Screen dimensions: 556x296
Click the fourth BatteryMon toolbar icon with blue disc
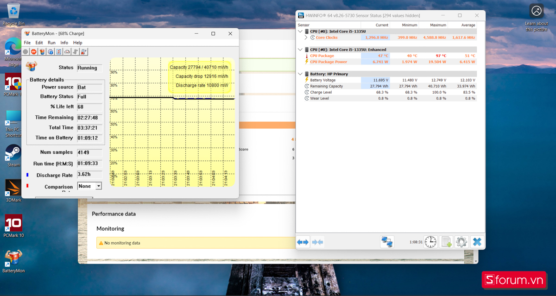51,52
